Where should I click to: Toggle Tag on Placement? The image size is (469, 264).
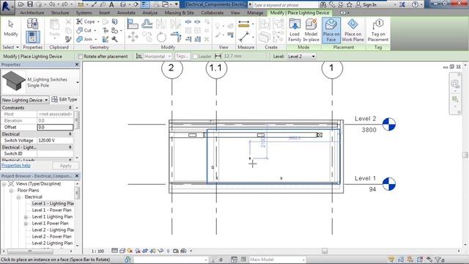[378, 30]
